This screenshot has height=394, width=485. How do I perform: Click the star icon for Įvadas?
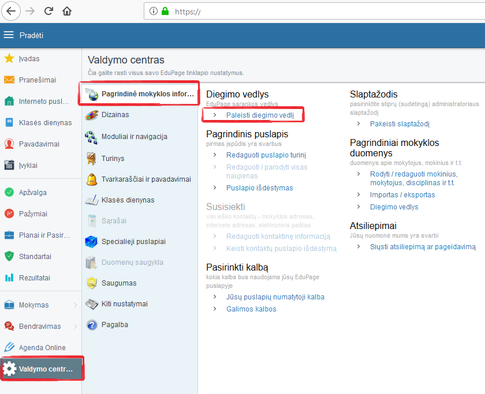click(9, 58)
